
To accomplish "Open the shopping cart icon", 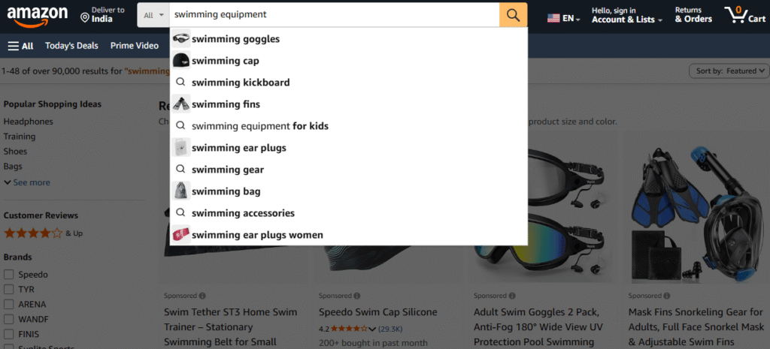I will [734, 14].
